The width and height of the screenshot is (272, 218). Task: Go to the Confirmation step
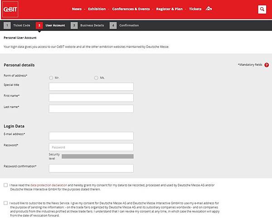(x=129, y=25)
